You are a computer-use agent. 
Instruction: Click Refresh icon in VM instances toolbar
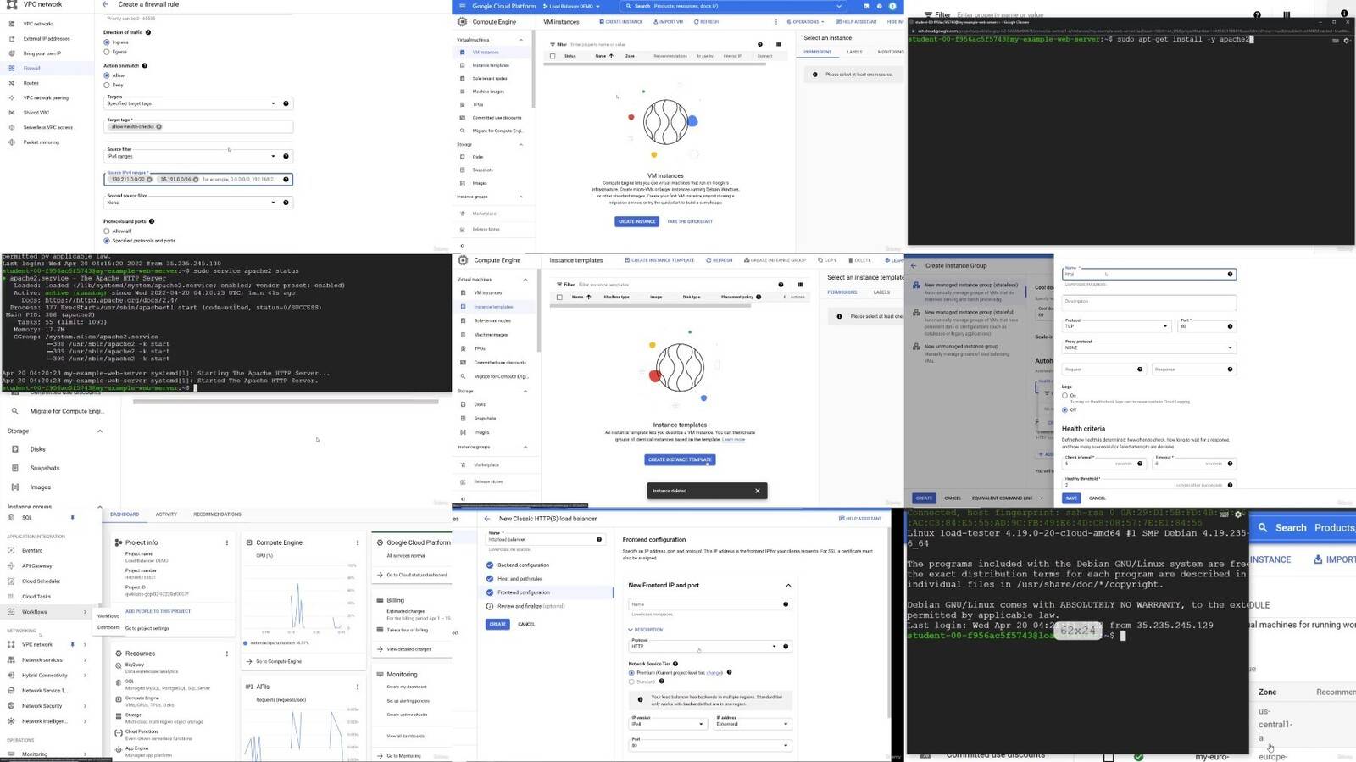[697, 22]
